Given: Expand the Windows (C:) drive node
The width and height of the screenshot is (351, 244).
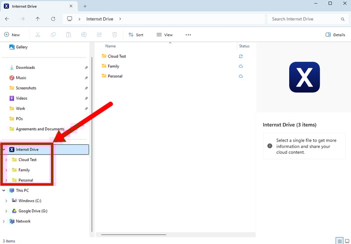Looking at the screenshot, I should coord(6,201).
